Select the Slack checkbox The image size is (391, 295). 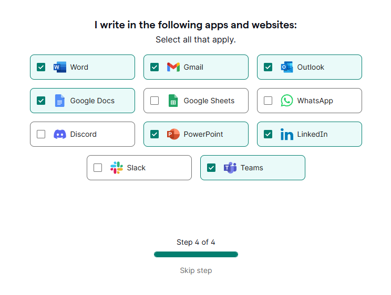pos(98,168)
